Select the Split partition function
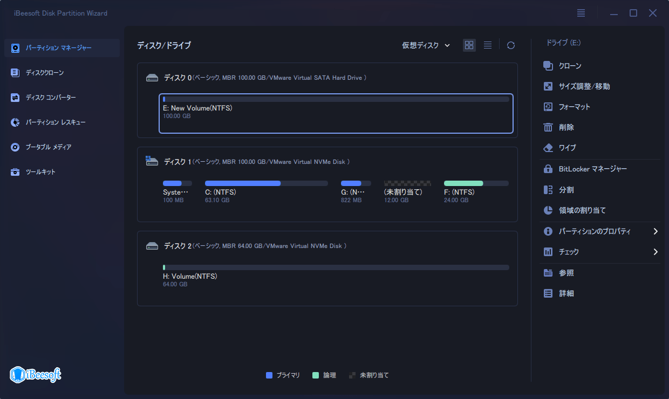669x399 pixels. pos(563,189)
